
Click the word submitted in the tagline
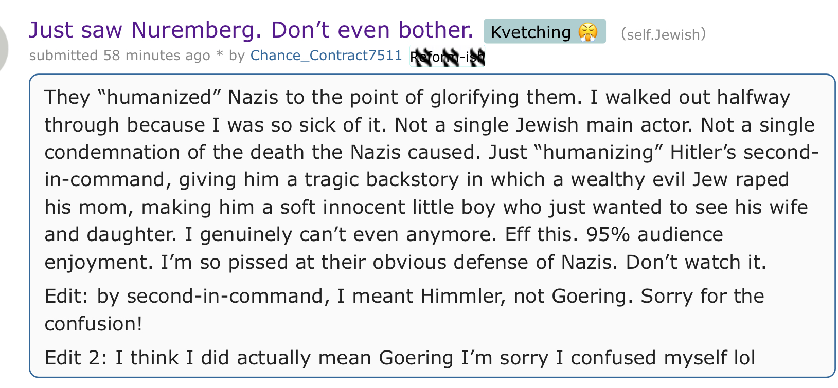point(63,56)
